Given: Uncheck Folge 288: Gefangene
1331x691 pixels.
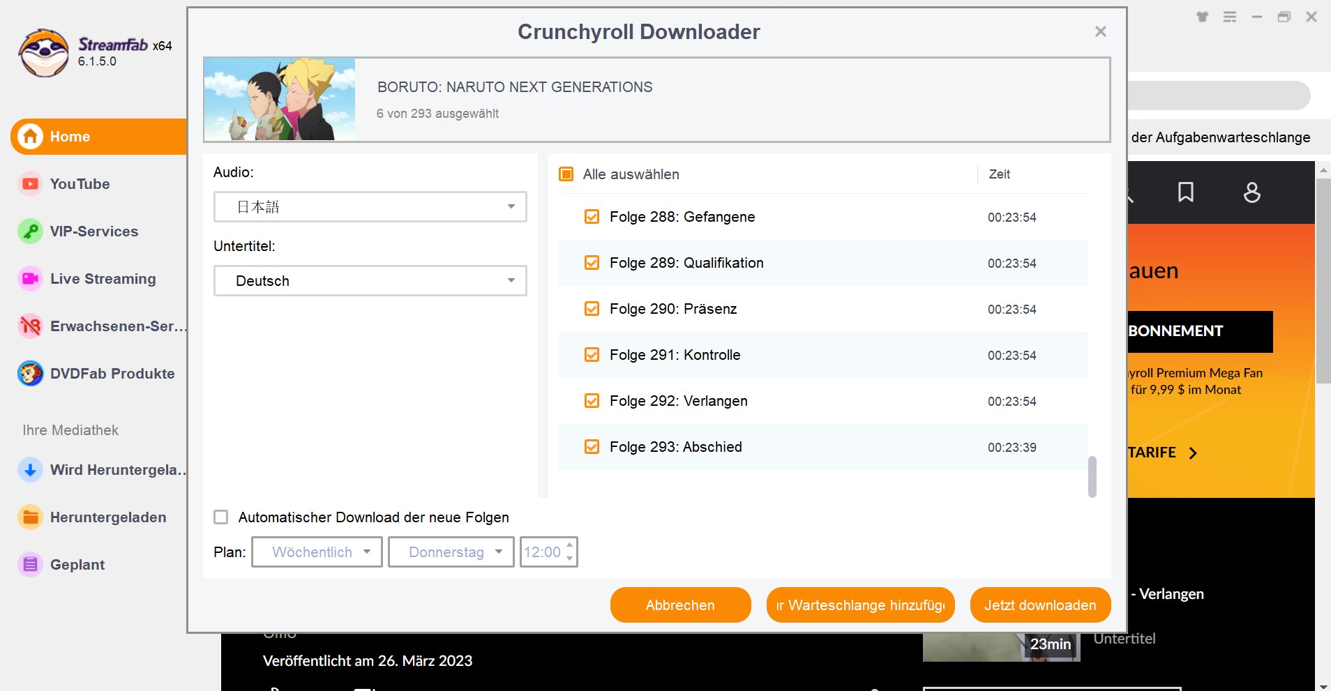Looking at the screenshot, I should [592, 217].
